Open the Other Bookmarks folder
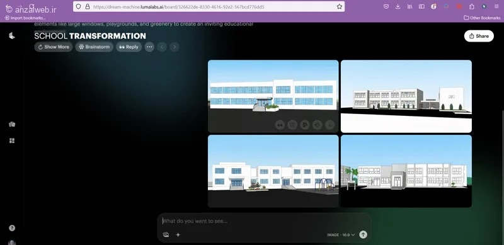This screenshot has width=504, height=245. (482, 18)
